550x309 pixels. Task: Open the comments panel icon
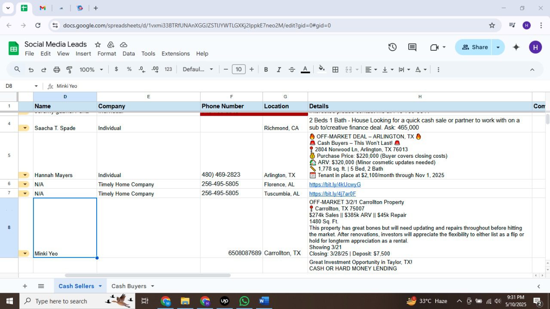click(x=412, y=47)
